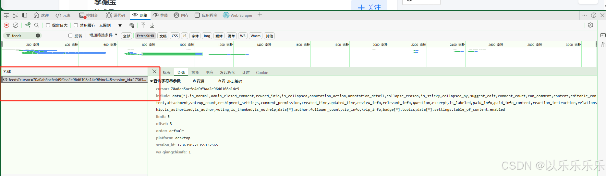Open the 计时 timing tab
This screenshot has width=606, height=176.
(x=246, y=72)
